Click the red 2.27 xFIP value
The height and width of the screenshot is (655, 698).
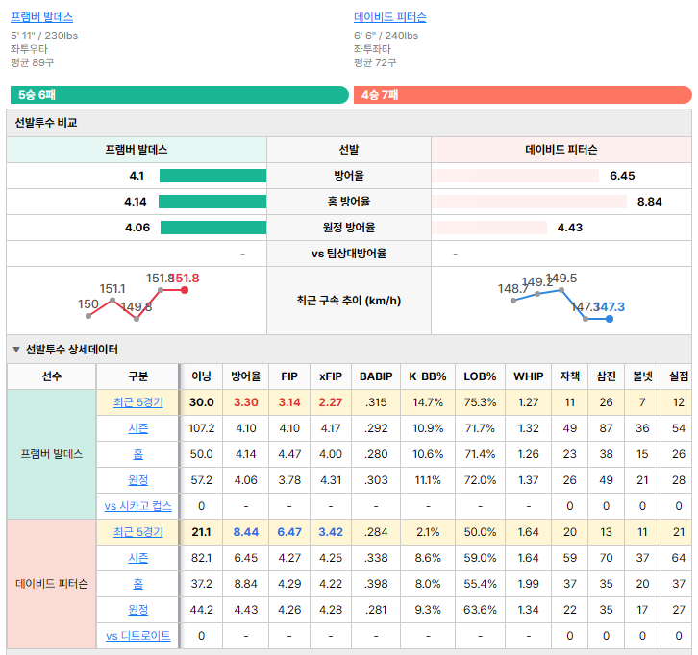coord(331,402)
